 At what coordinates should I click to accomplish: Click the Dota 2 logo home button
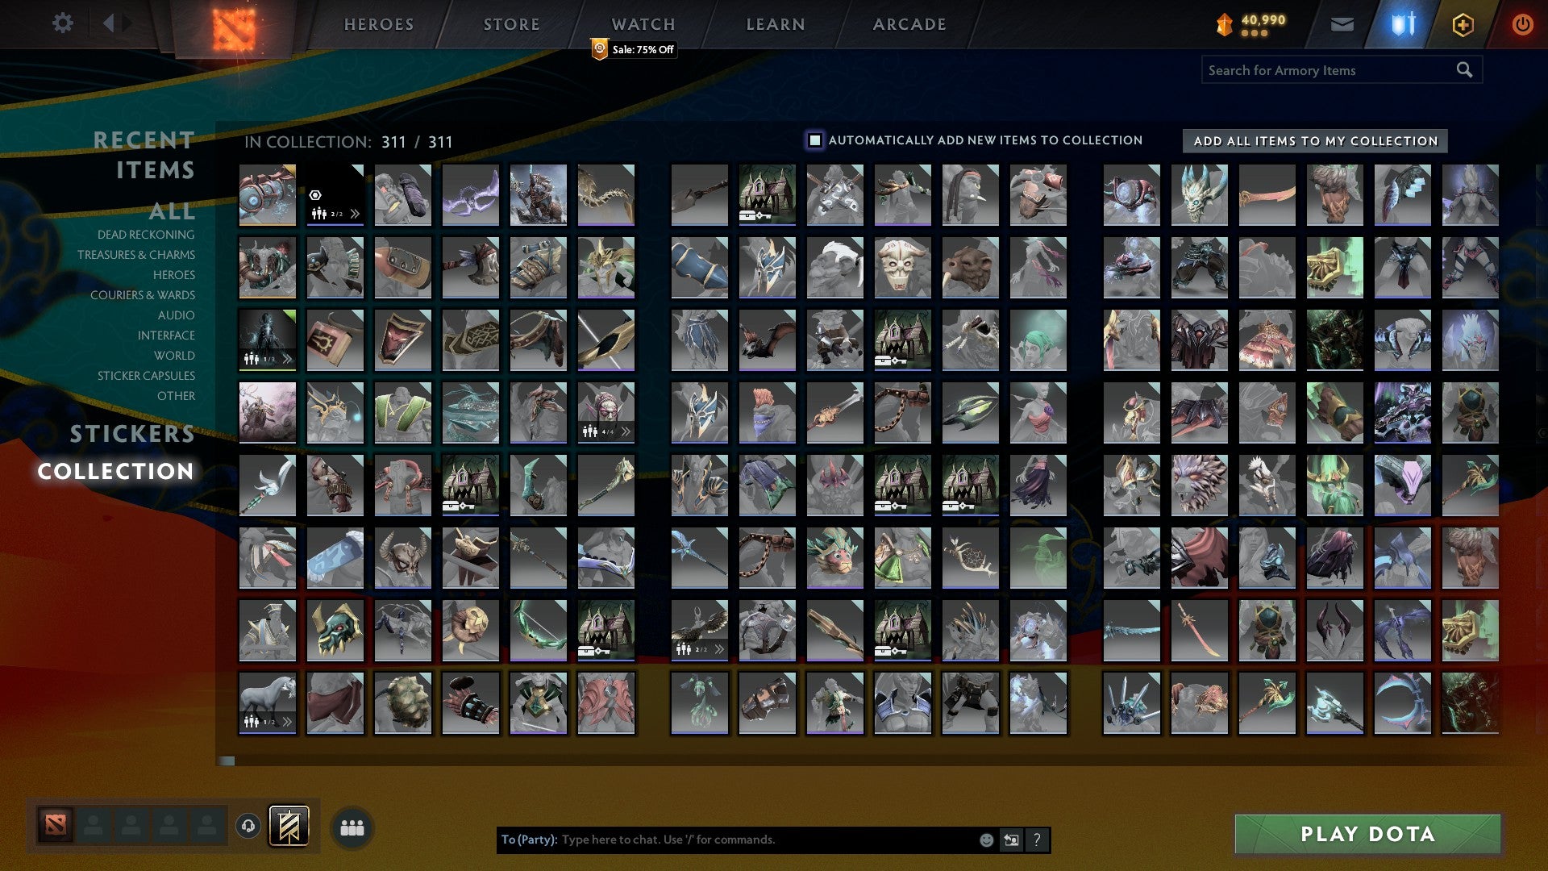click(x=233, y=29)
